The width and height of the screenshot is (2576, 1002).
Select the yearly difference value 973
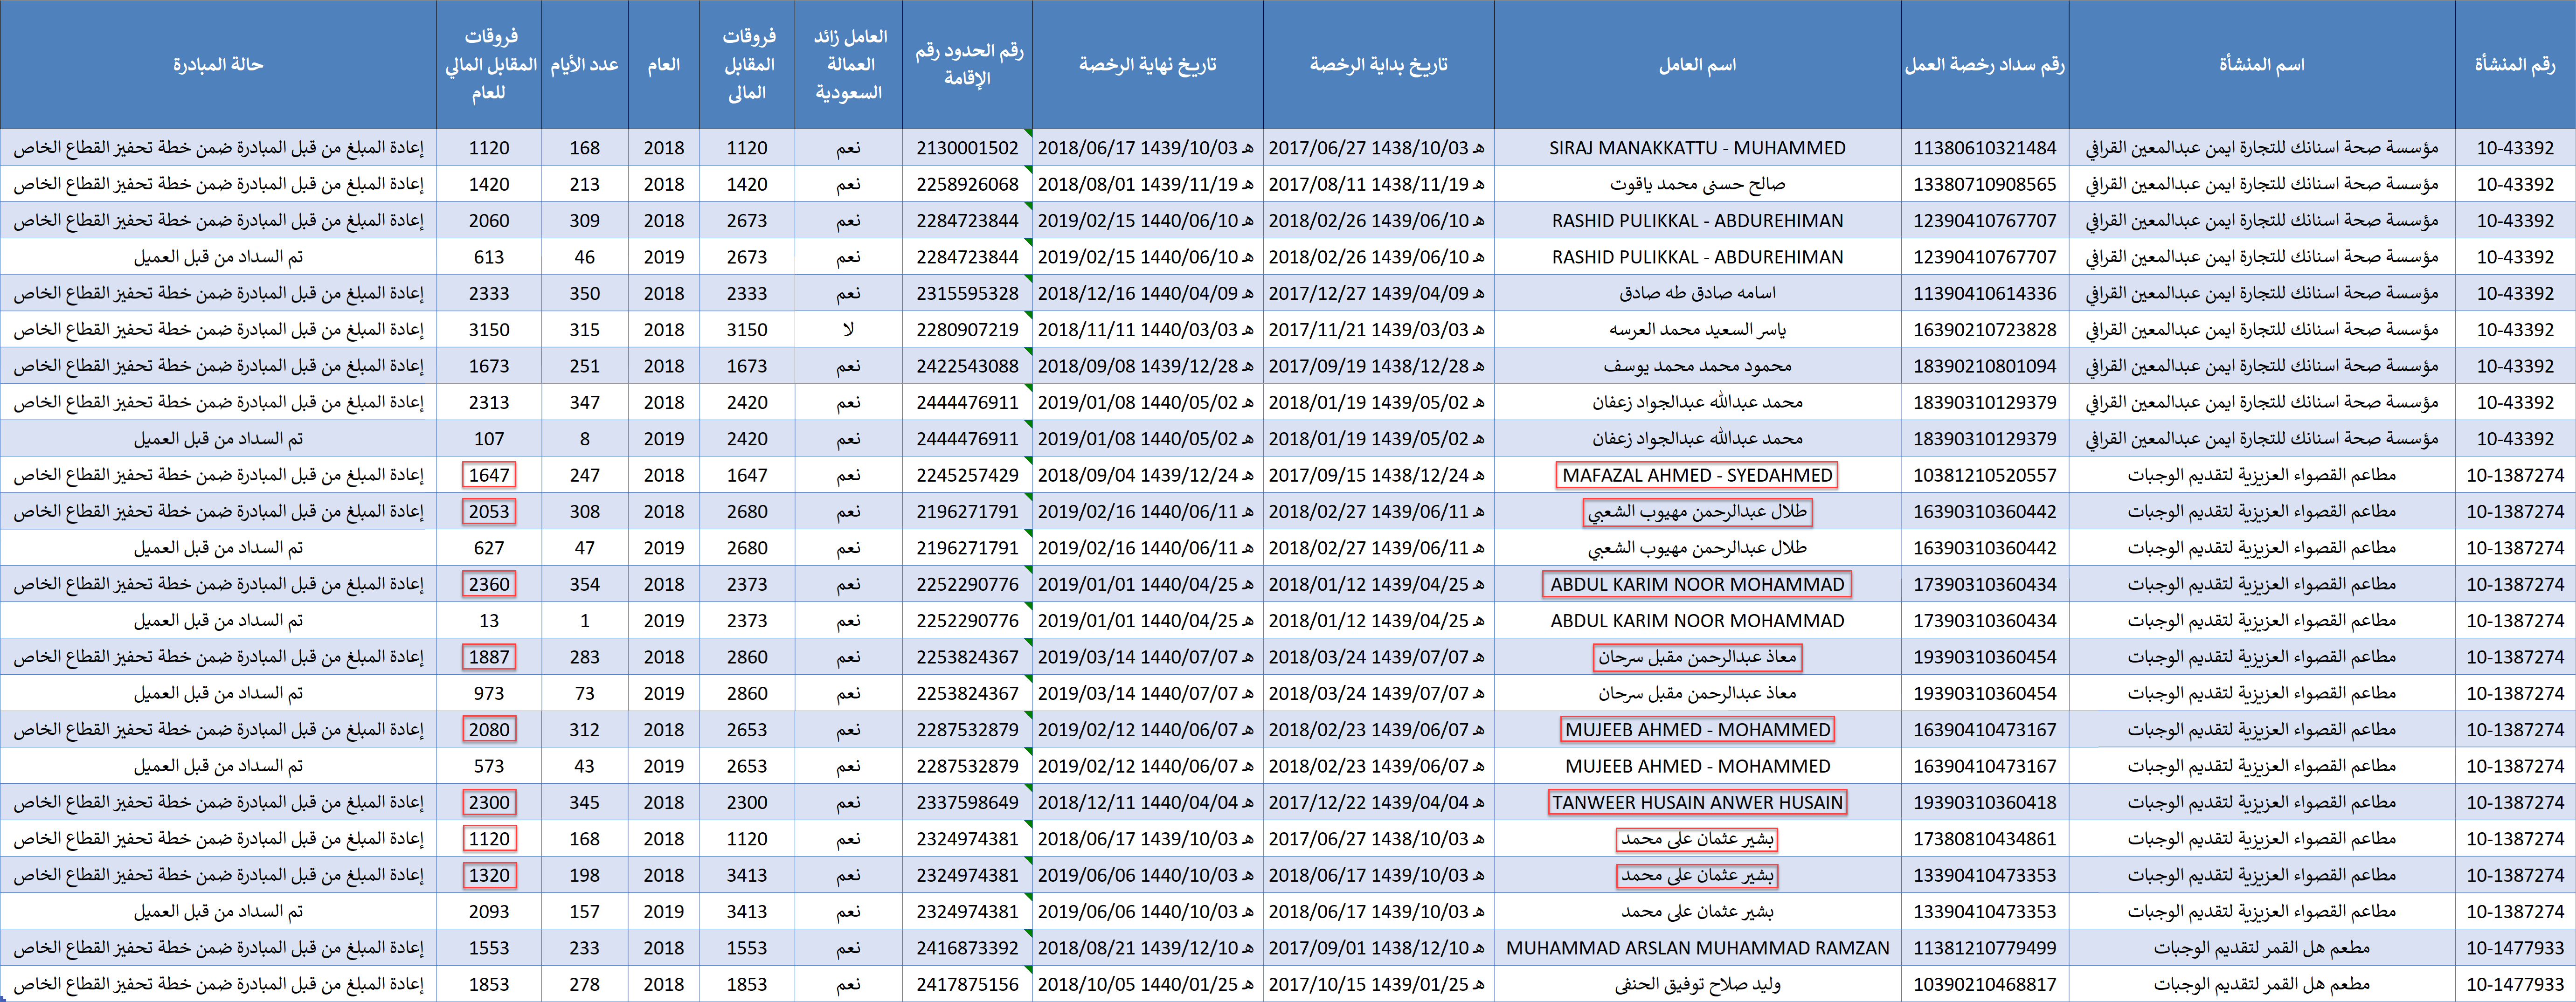pos(489,693)
